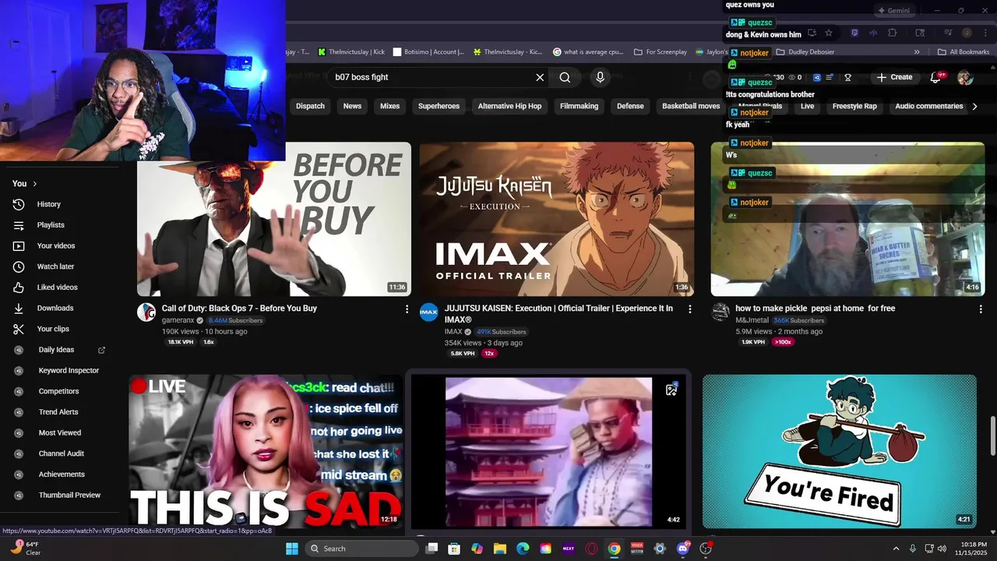The height and width of the screenshot is (561, 997).
Task: Click IMAX channel avatar
Action: pyautogui.click(x=429, y=312)
